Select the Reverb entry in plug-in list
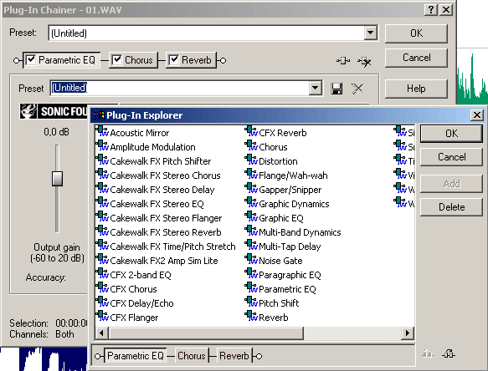This screenshot has width=488, height=371. click(274, 318)
